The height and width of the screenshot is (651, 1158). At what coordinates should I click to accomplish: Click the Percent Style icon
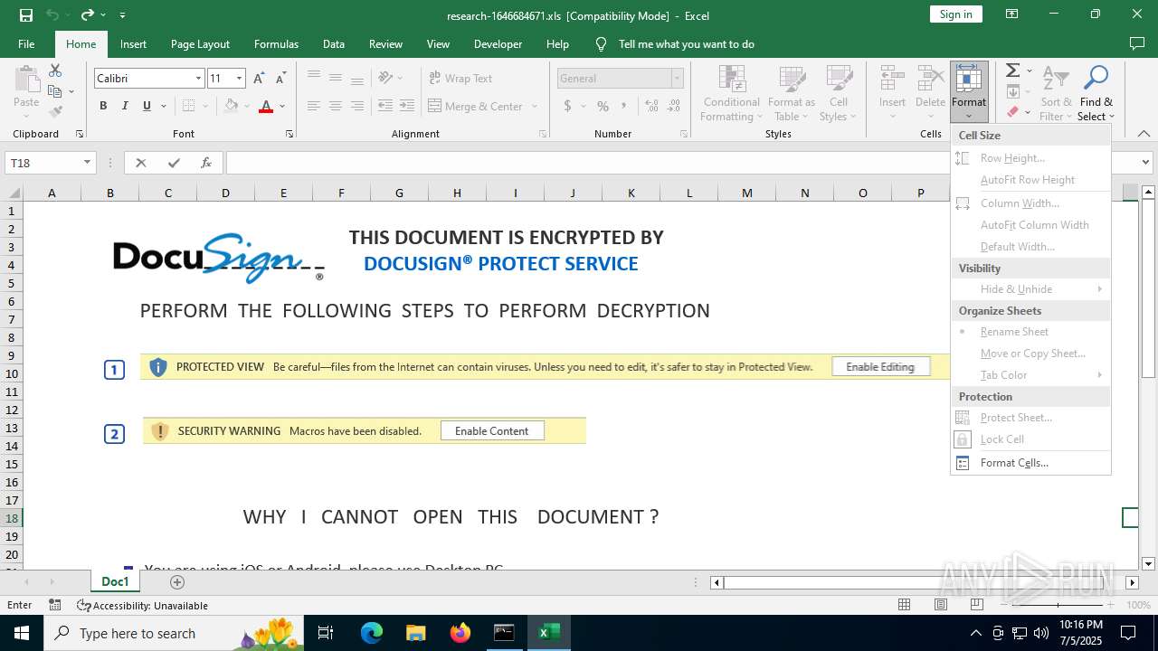click(603, 106)
